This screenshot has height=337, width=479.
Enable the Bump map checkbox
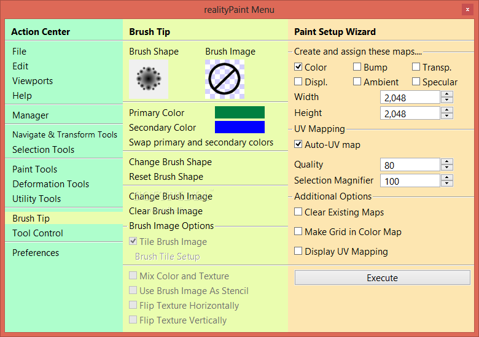click(357, 66)
